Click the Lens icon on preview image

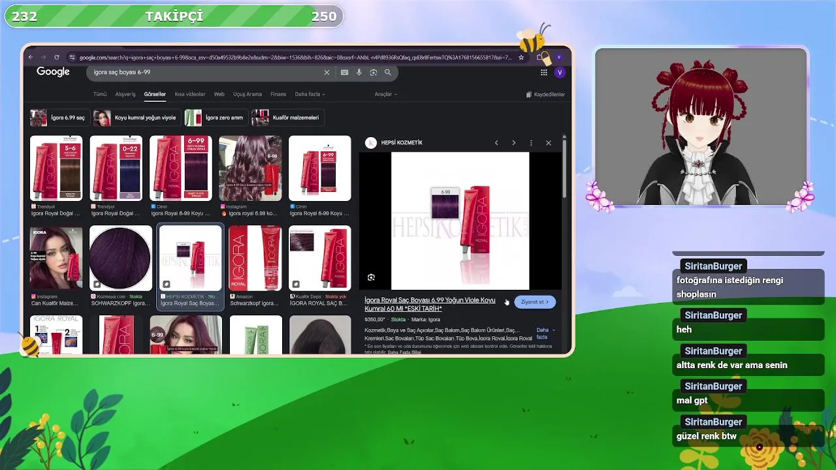click(x=371, y=277)
